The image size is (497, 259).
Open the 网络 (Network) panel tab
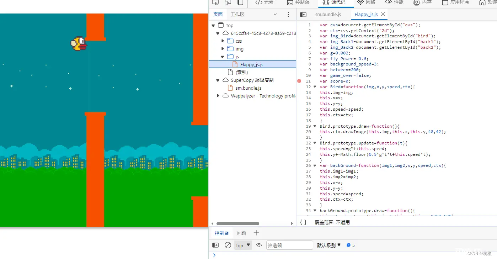click(x=366, y=2)
